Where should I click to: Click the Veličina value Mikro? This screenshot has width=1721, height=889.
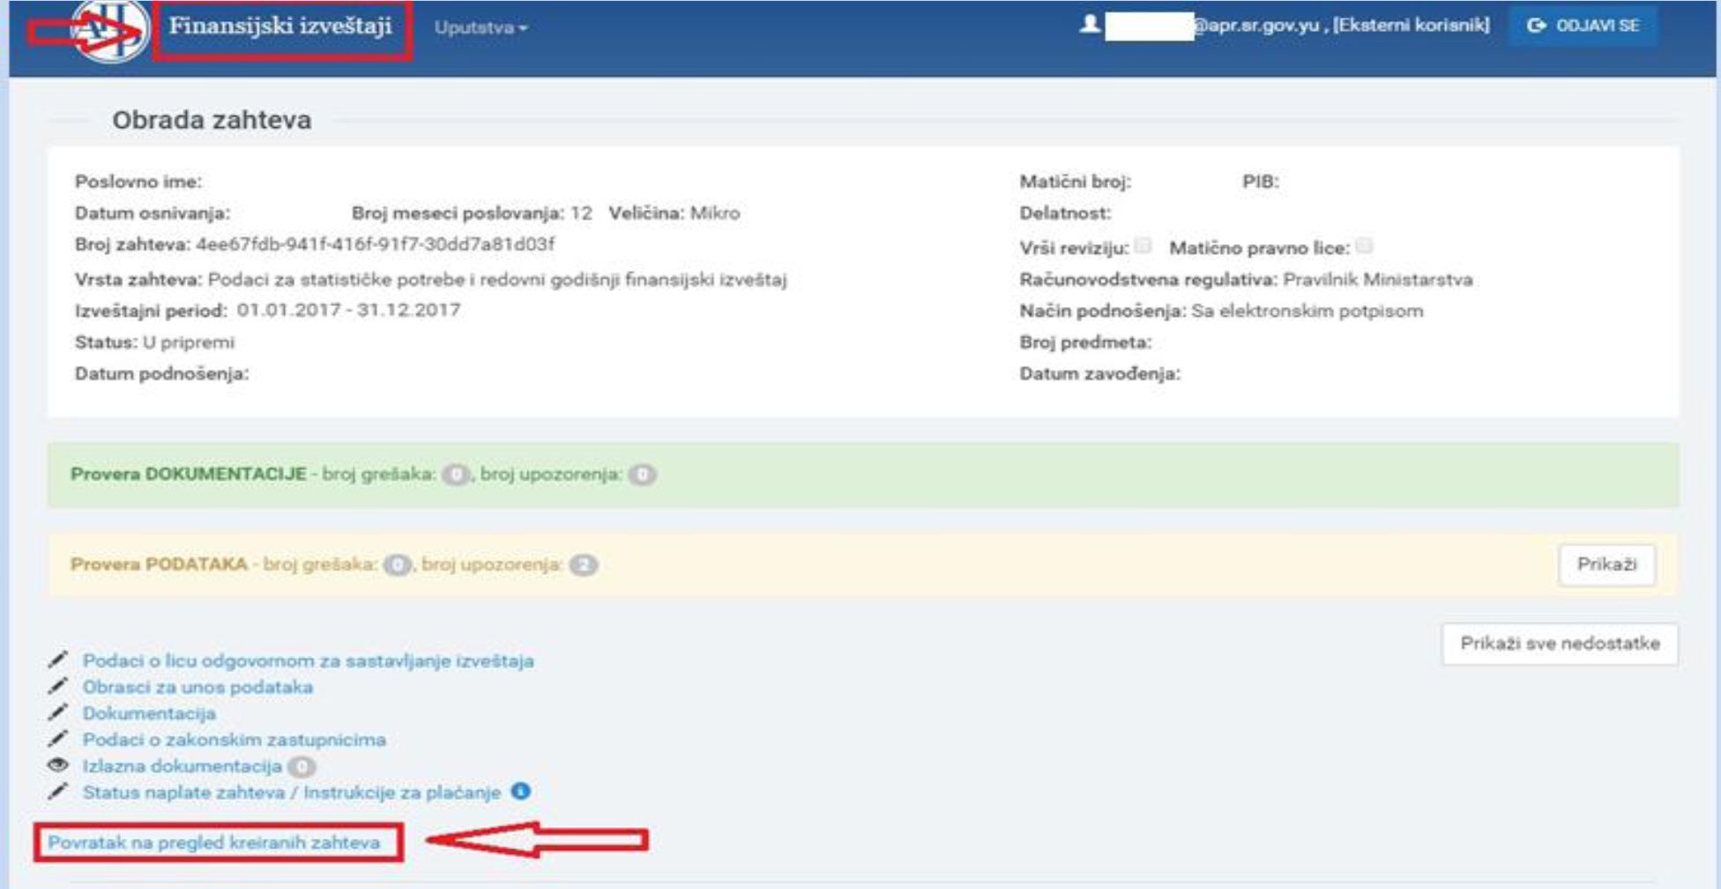pos(715,213)
